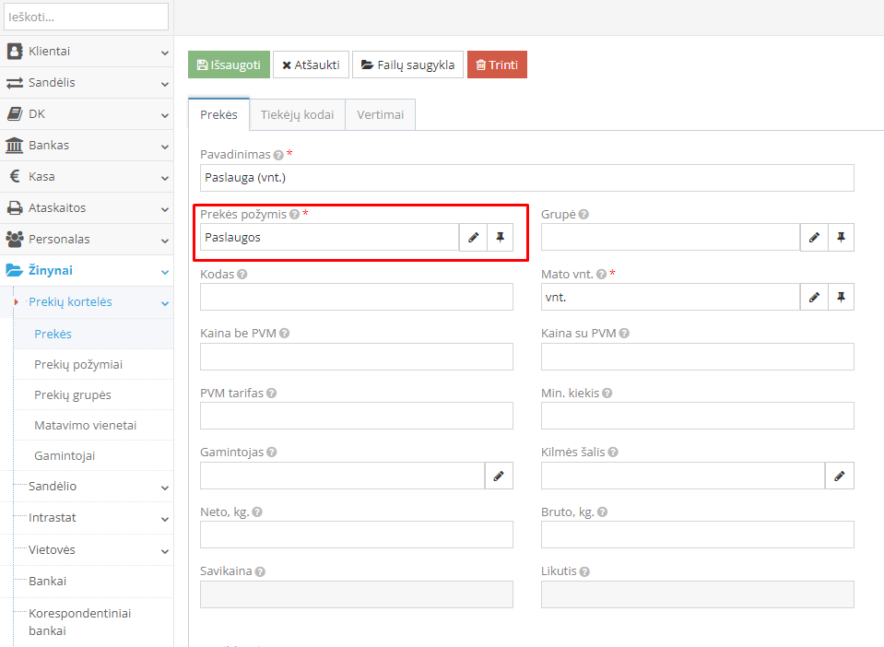Screen dimensions: 884x647
Task: Click the pencil icon next to Prekės požymis
Action: pyautogui.click(x=474, y=237)
